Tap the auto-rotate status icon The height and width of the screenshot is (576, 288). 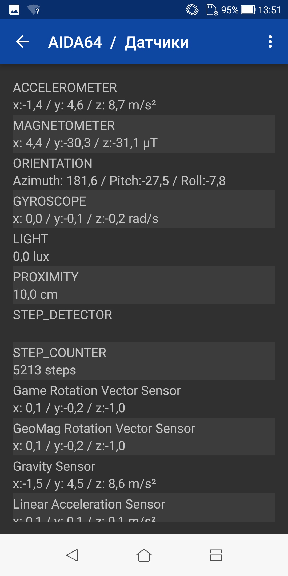pyautogui.click(x=192, y=10)
